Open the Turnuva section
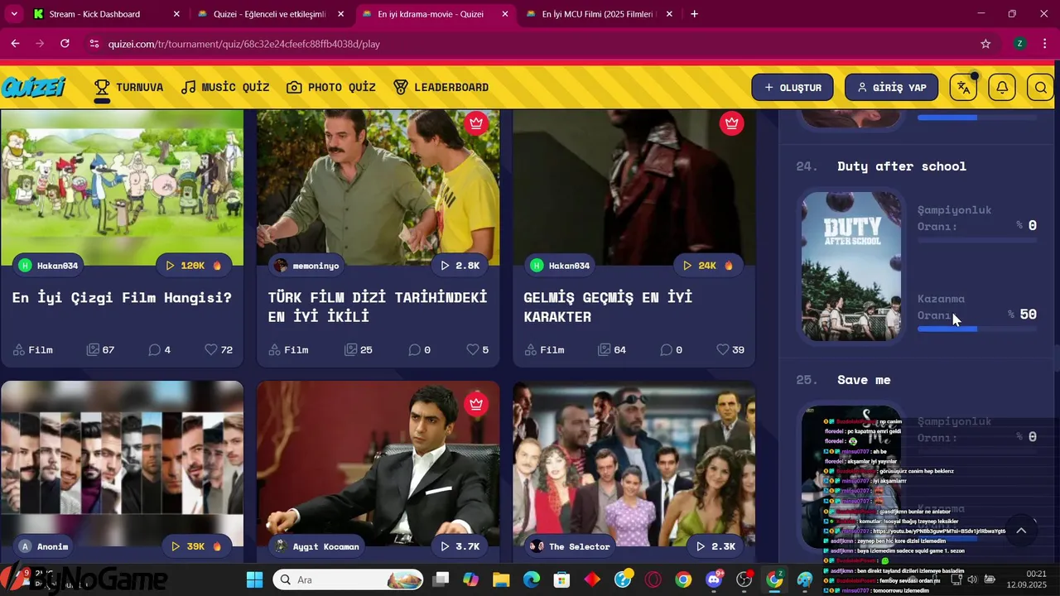 point(128,87)
